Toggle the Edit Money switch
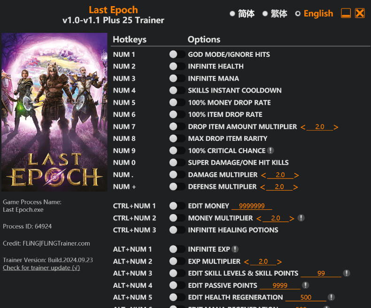The height and width of the screenshot is (308, 371). point(177,206)
